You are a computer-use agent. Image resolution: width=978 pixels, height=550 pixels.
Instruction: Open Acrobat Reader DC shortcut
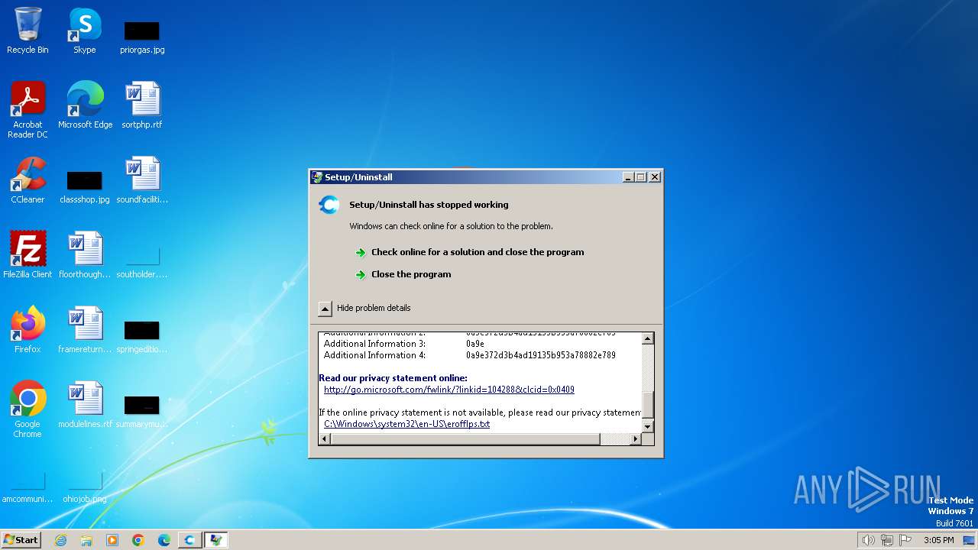tap(28, 109)
